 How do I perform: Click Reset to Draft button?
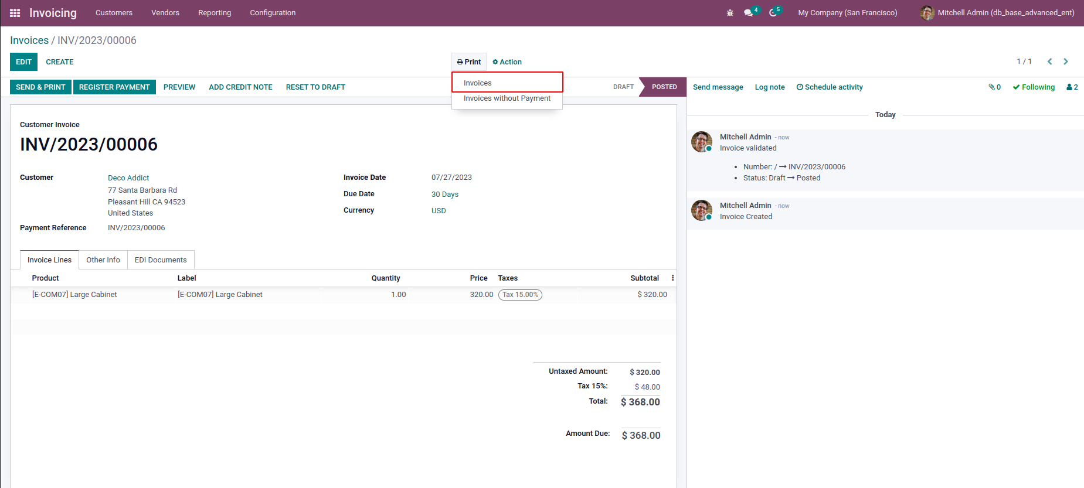[315, 87]
